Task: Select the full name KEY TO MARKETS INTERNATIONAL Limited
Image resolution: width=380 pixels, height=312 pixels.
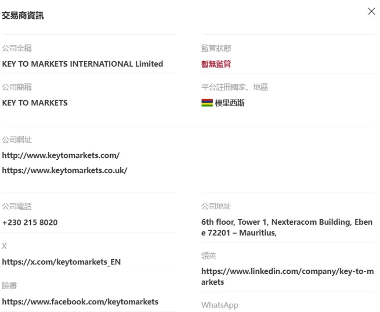Action: click(x=83, y=64)
